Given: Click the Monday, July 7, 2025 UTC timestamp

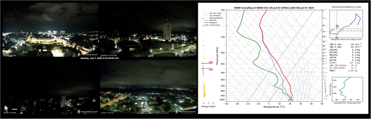Looking at the screenshot, I should point(100,58).
